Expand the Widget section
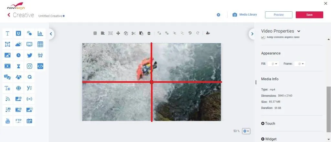The image size is (331, 142). [x=269, y=139]
